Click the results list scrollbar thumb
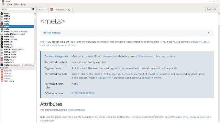Screen dimensions: 220x123 pyautogui.click(x=35, y=17)
